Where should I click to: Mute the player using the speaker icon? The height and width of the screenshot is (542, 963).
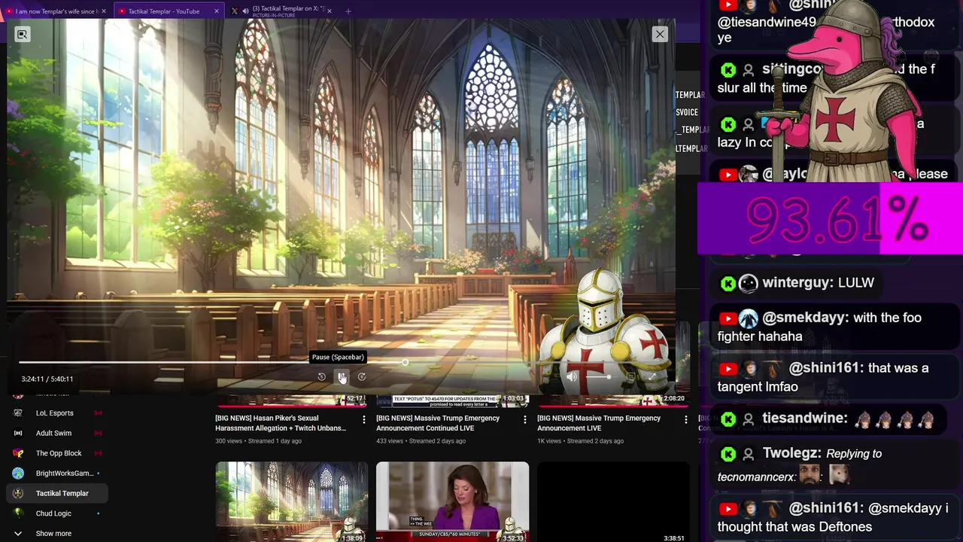point(572,376)
